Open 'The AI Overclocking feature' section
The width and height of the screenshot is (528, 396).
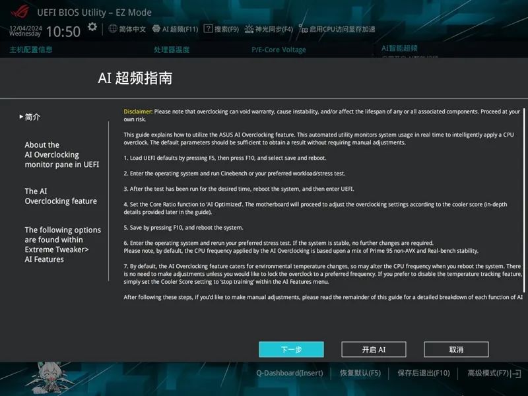coord(61,196)
